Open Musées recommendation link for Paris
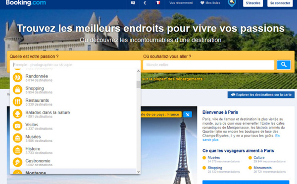Image resolution: width=297 pixels, height=184 pixels. 214,157
